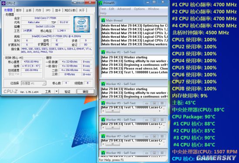Open the Window menu in Prime95
This screenshot has width=239, height=163.
153,9
